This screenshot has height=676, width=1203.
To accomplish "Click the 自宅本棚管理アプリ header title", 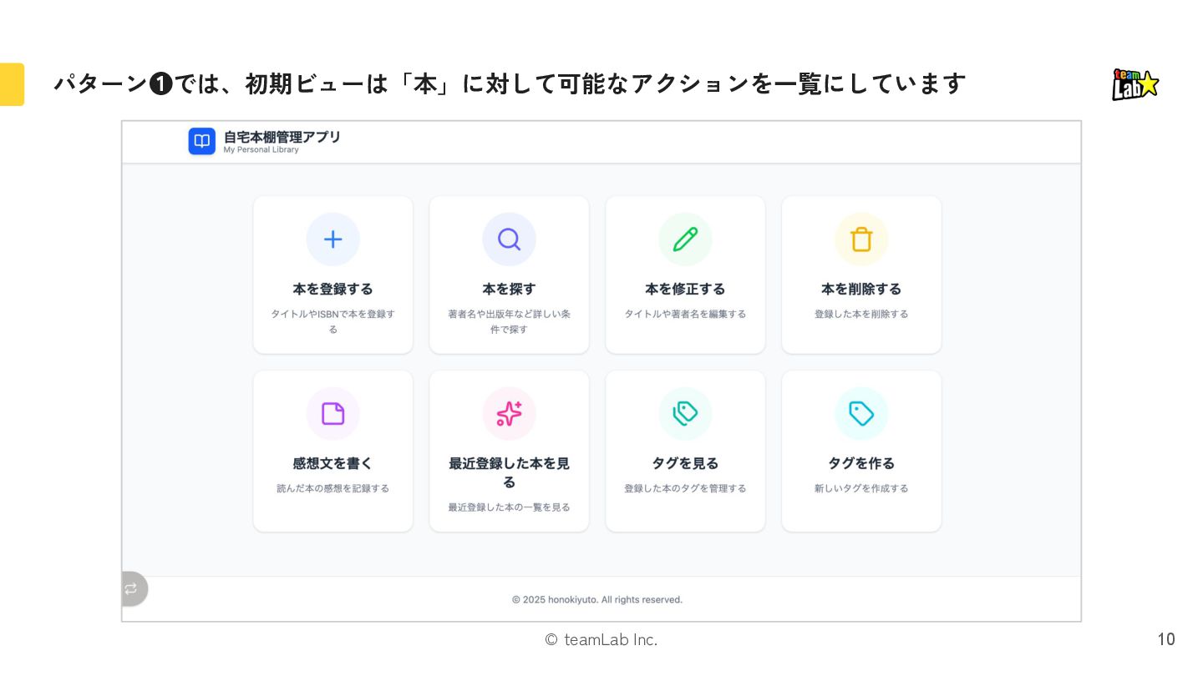I will point(282,137).
